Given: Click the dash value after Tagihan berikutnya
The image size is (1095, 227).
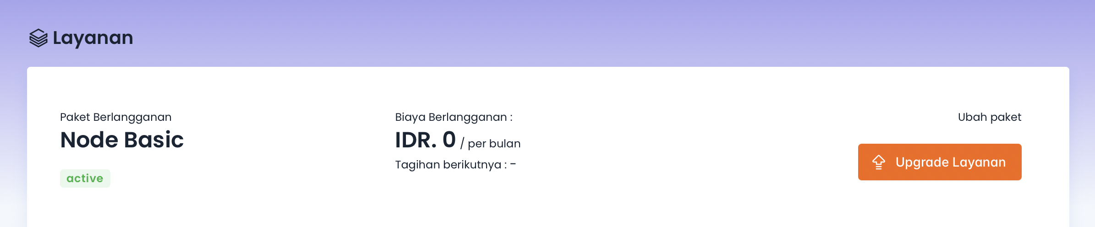Looking at the screenshot, I should tap(513, 164).
